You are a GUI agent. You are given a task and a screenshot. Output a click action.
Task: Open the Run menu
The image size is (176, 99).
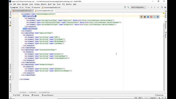point(54,4)
